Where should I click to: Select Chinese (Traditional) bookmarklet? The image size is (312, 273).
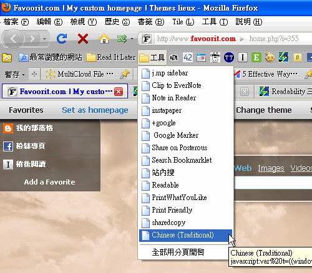click(x=186, y=235)
